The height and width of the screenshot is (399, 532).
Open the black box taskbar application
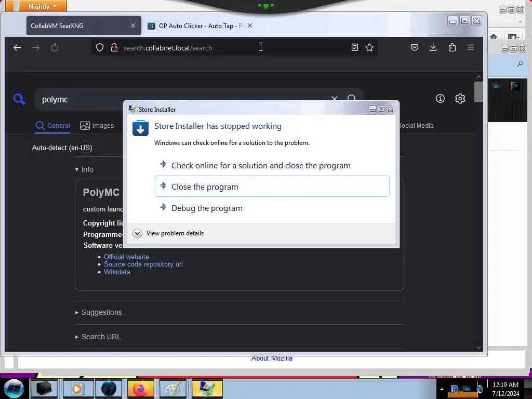pyautogui.click(x=44, y=389)
